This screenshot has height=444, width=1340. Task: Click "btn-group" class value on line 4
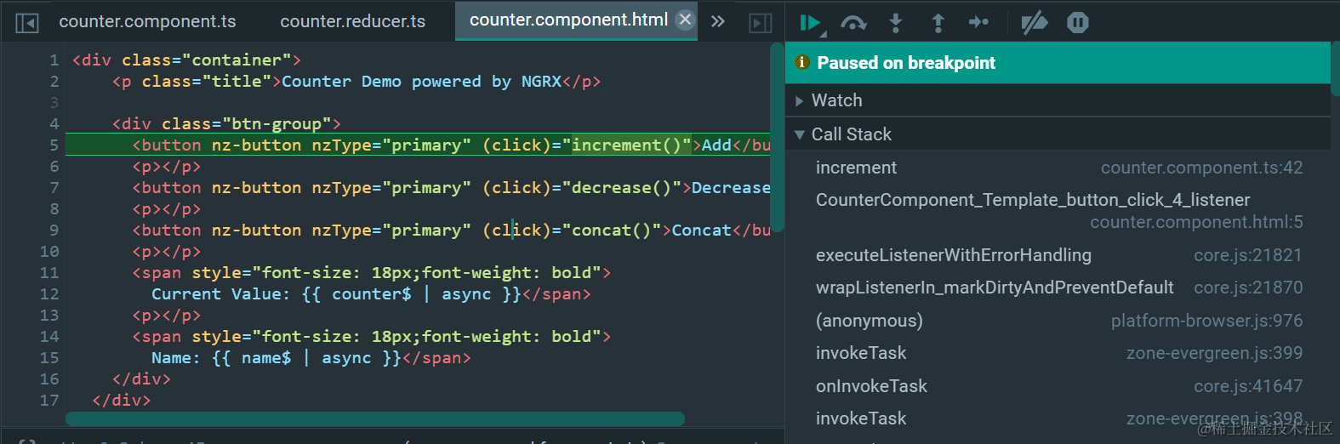pyautogui.click(x=277, y=124)
